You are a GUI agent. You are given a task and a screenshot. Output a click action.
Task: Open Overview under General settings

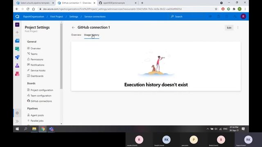click(x=34, y=48)
